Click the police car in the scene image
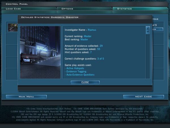 28,59
